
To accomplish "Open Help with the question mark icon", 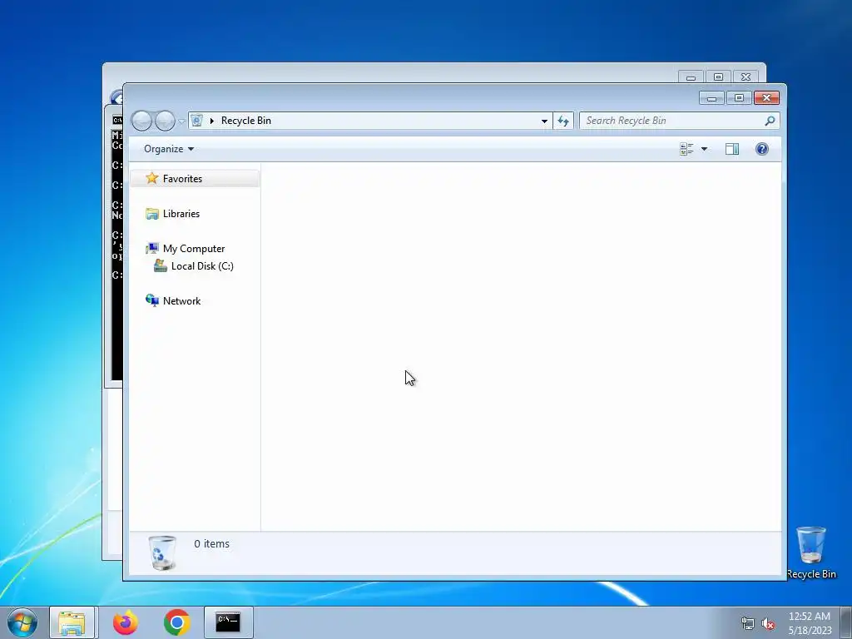I will coord(762,149).
